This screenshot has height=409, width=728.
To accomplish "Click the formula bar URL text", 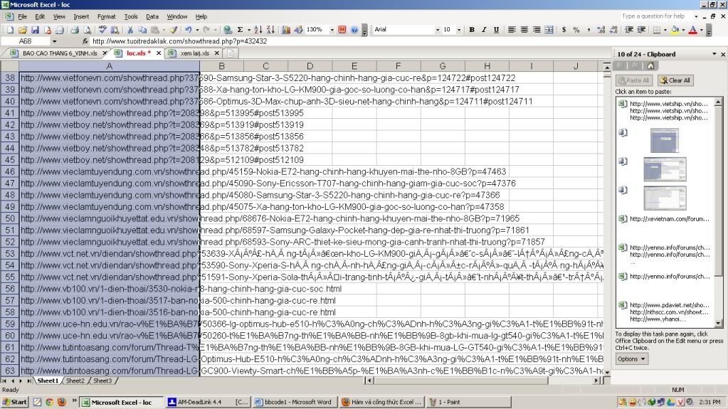I will (x=179, y=41).
